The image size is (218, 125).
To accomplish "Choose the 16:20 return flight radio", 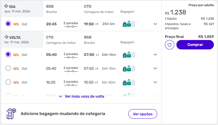I will [x=8, y=82].
